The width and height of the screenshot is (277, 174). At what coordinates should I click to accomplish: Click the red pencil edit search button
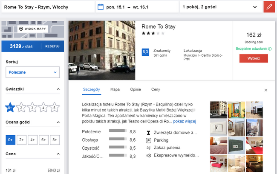click(x=269, y=7)
